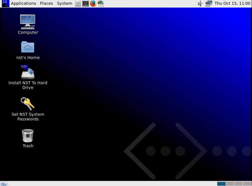Open the Places menu
The height and width of the screenshot is (186, 252).
click(47, 3)
